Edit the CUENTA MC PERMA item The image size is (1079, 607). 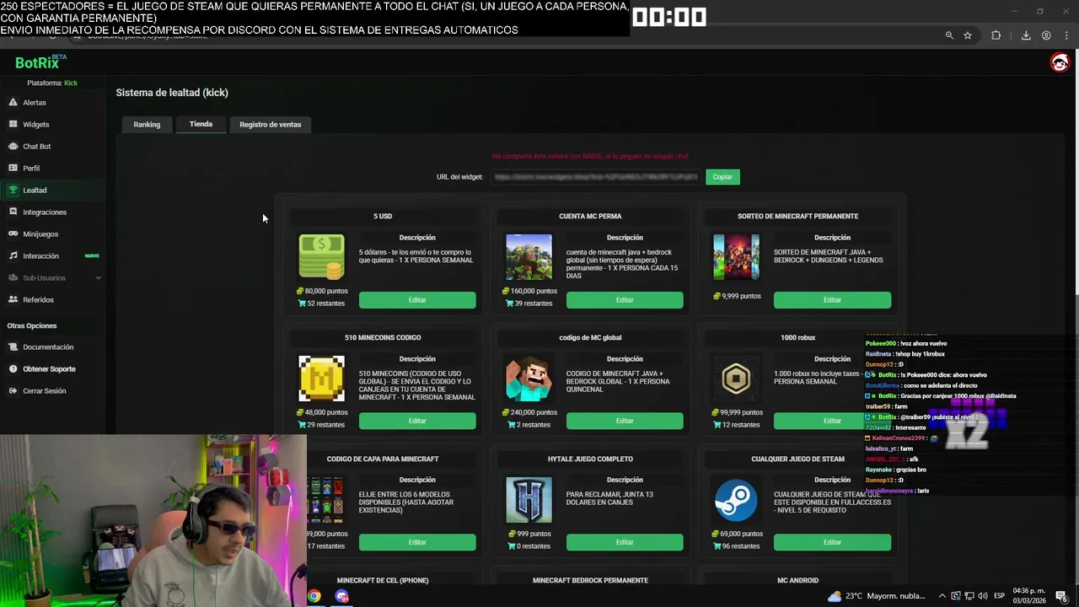pos(625,300)
